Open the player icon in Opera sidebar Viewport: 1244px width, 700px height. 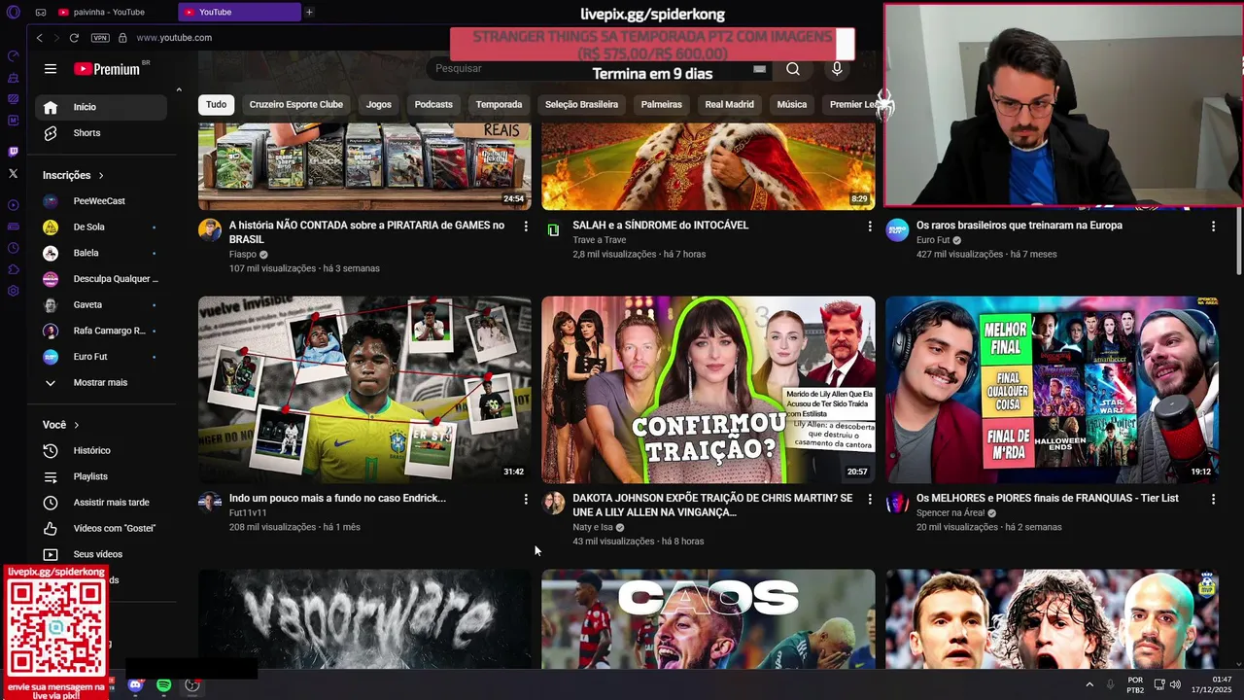coord(13,205)
